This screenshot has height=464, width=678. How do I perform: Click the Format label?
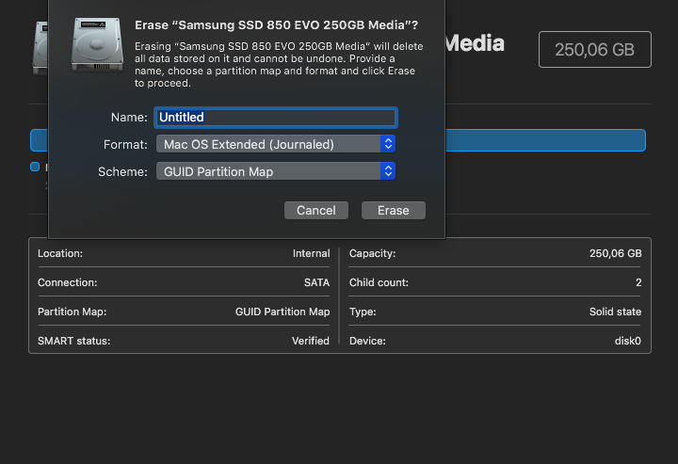coord(125,144)
